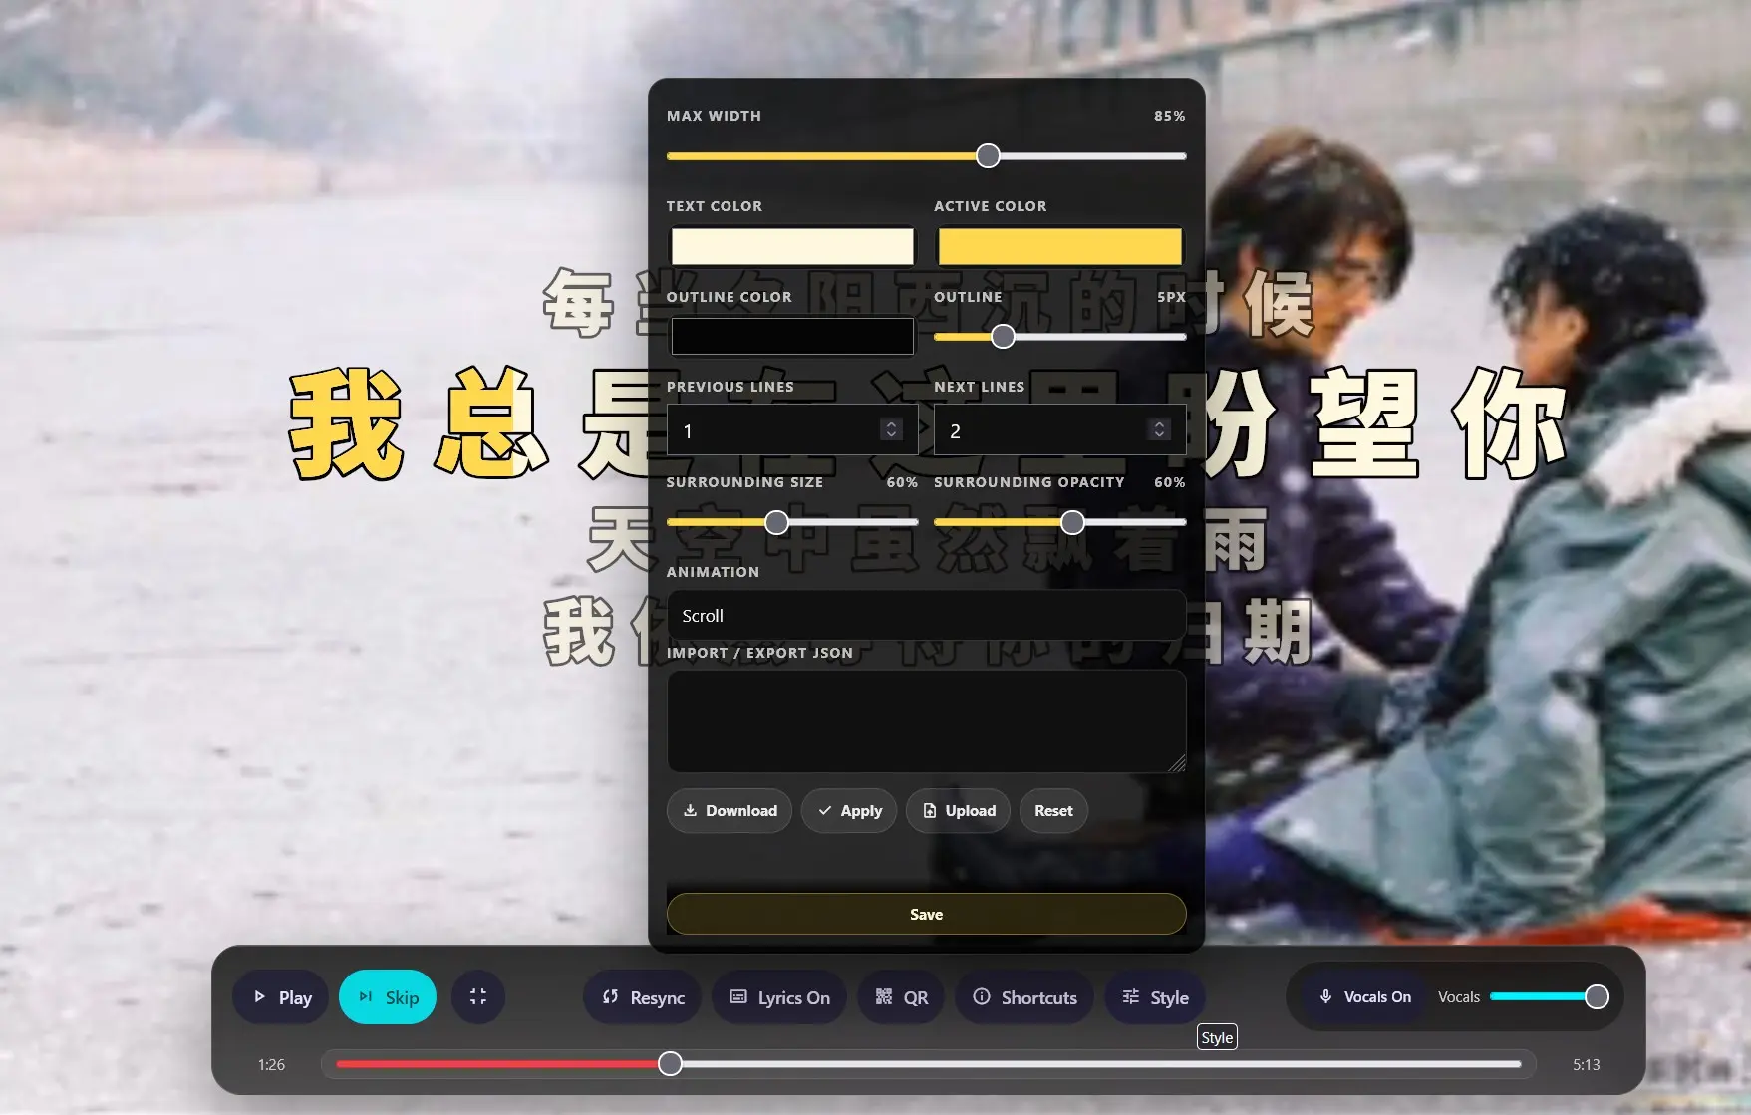Screen dimensions: 1751x1115
Task: Save the style settings
Action: [927, 914]
